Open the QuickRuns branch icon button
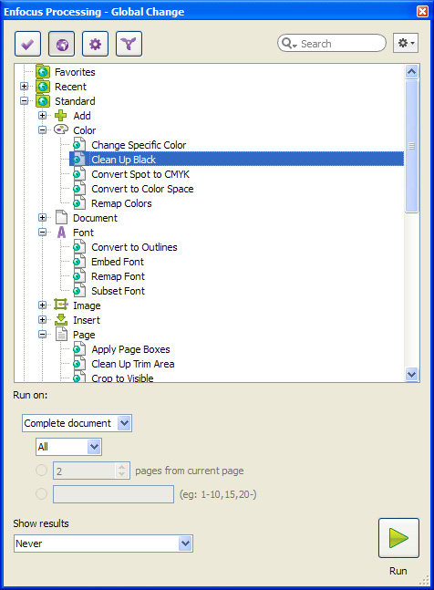The width and height of the screenshot is (434, 590). pyautogui.click(x=129, y=44)
